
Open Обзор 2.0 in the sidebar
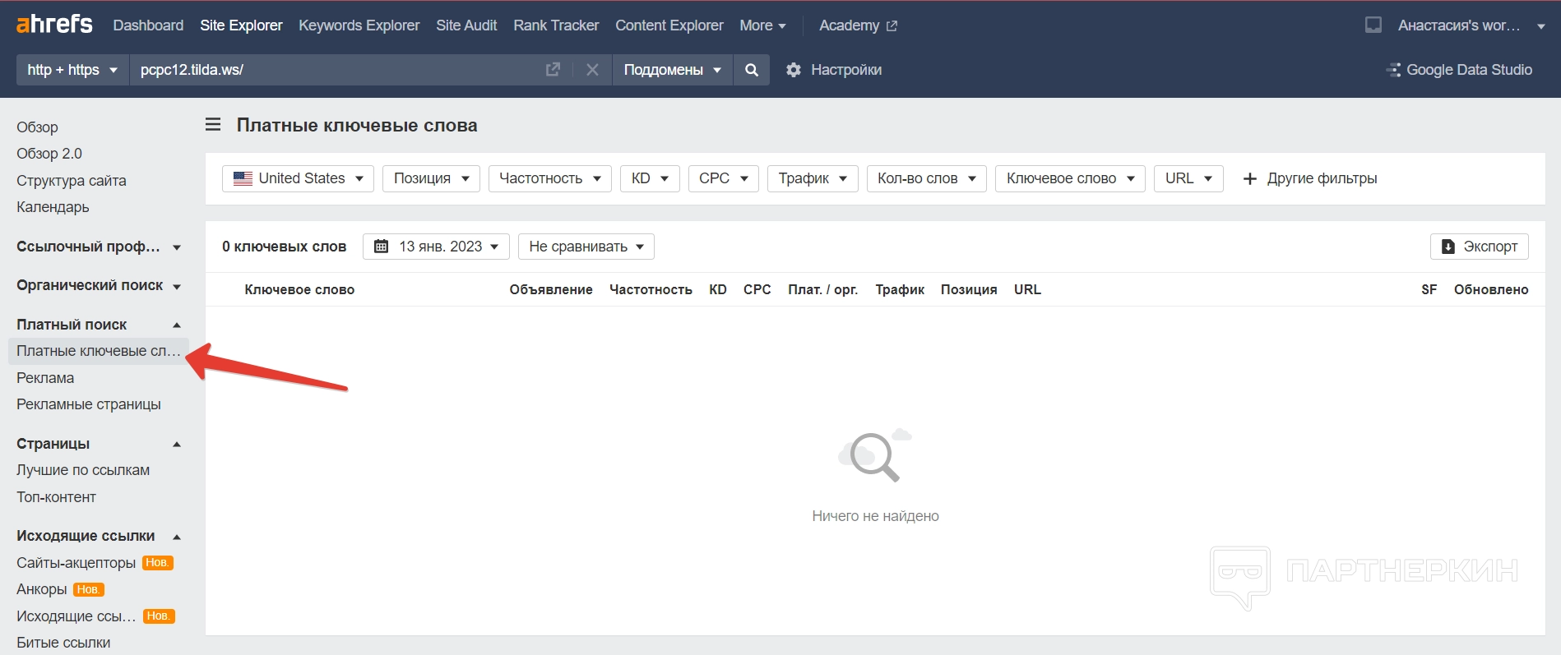pos(49,154)
